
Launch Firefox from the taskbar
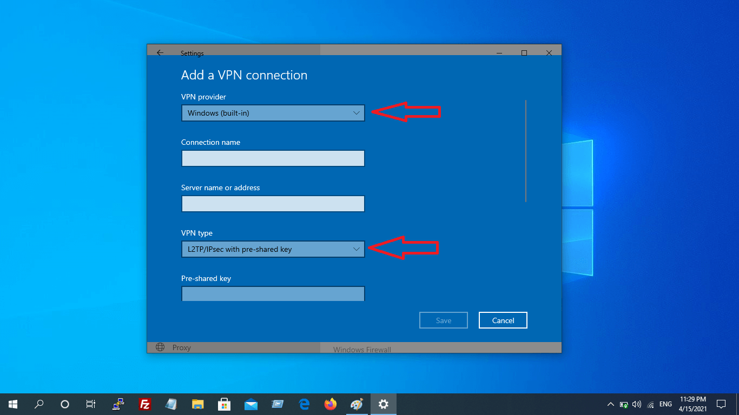[x=330, y=404]
